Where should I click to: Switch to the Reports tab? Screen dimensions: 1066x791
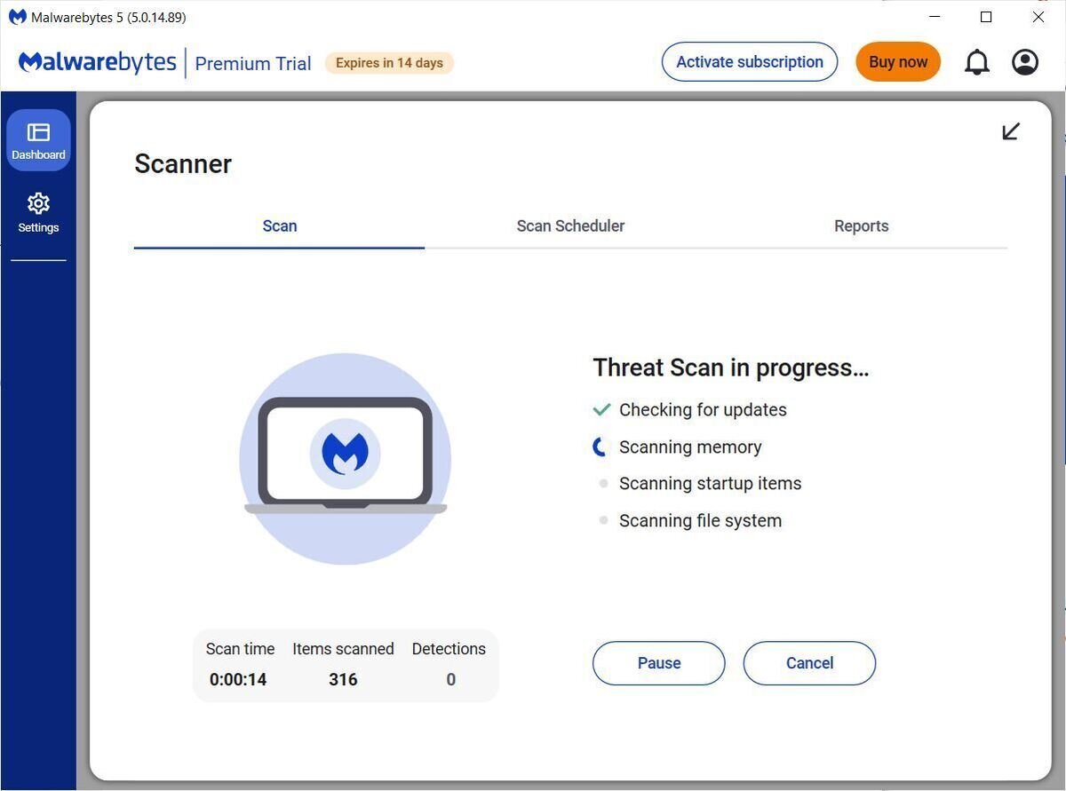pos(861,225)
